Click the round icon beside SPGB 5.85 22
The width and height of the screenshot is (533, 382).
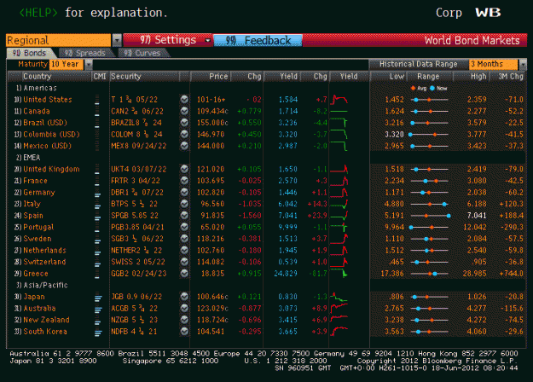(x=184, y=215)
